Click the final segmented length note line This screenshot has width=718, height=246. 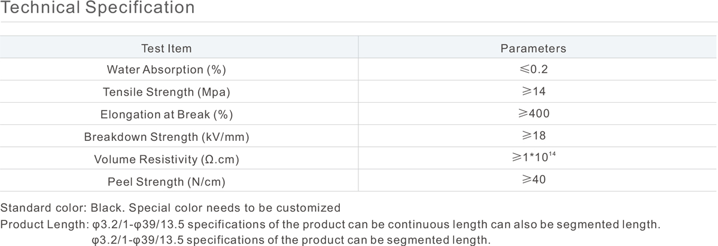291,241
